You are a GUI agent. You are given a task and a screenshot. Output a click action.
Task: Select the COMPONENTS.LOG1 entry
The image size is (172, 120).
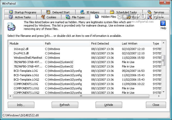click(85, 88)
